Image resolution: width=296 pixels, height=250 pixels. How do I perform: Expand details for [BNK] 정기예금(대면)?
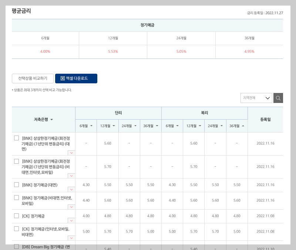coord(71,190)
